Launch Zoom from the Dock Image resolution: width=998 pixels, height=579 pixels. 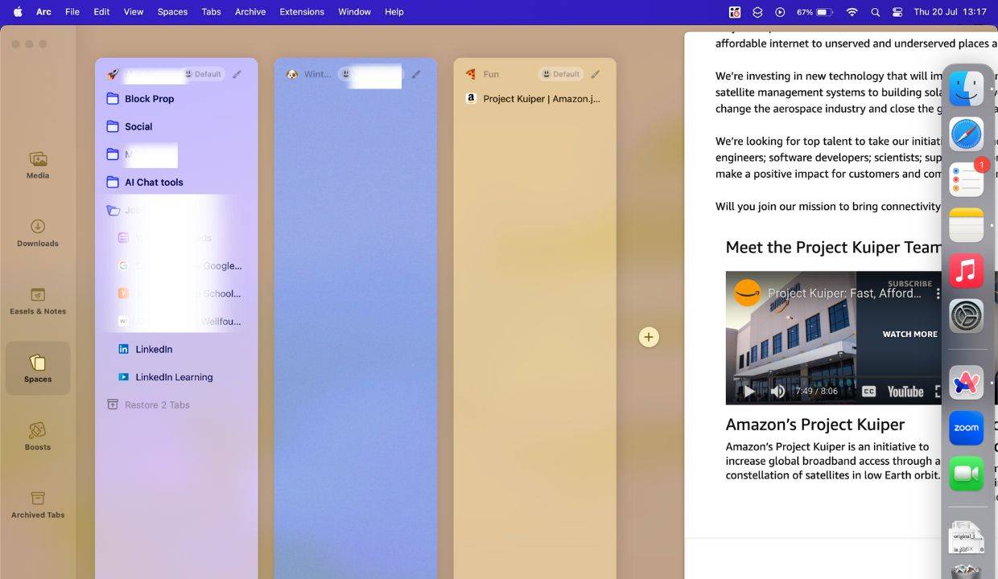[966, 428]
